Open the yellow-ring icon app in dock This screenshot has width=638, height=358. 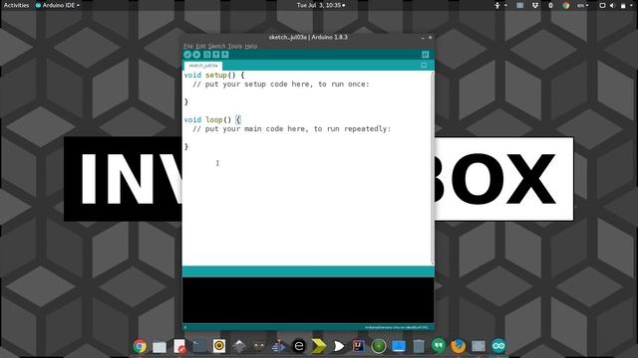[219, 346]
